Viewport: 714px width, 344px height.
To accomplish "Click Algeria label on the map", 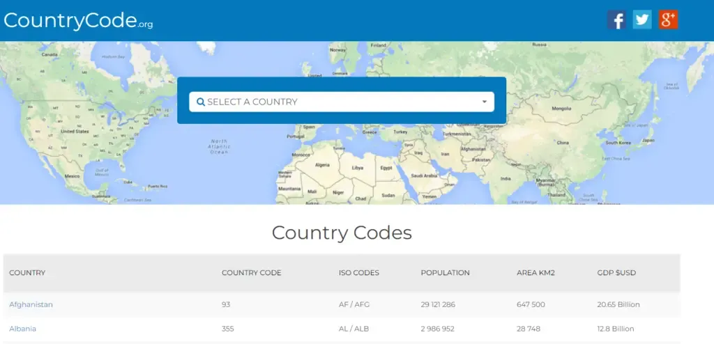I will pos(322,165).
